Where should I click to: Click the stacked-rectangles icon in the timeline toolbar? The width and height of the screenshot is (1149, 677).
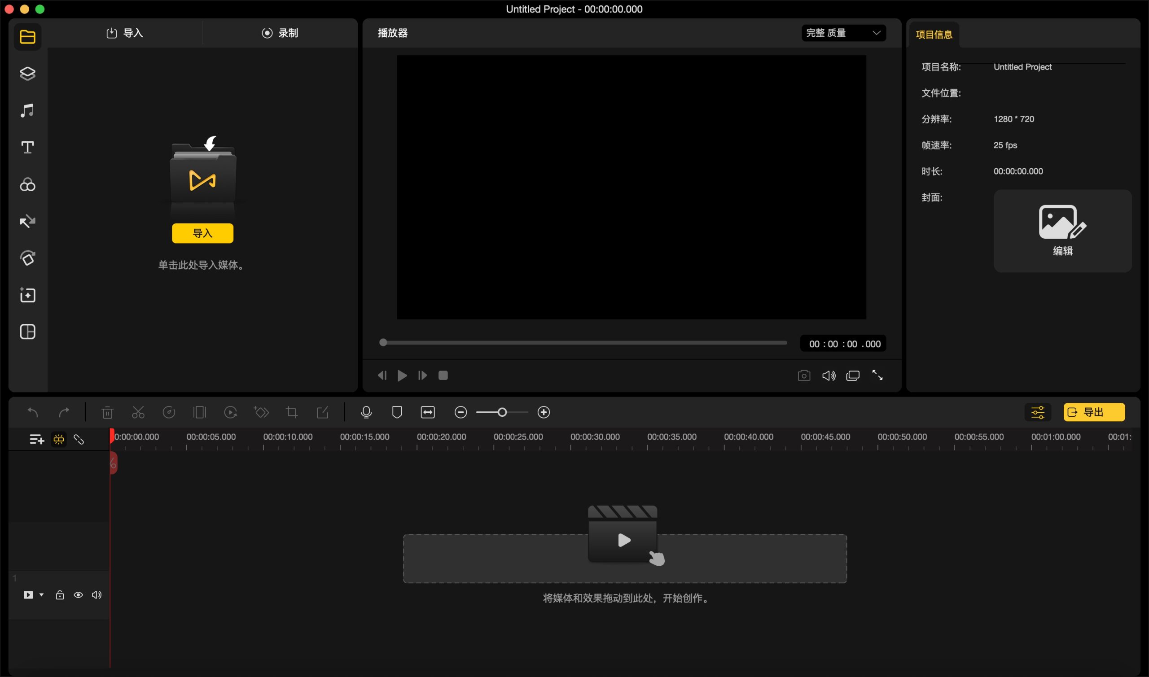(x=199, y=412)
